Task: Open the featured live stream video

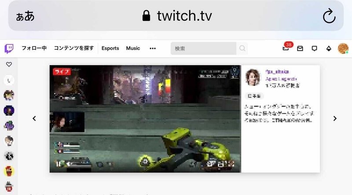Action: pyautogui.click(x=145, y=119)
